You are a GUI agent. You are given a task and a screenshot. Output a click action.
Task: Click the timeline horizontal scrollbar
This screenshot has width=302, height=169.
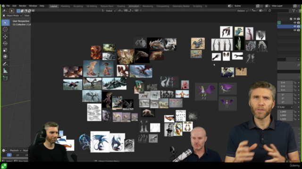[15, 158]
